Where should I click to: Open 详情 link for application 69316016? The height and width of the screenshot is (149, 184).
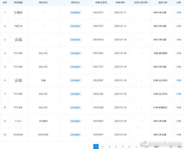(x=179, y=40)
